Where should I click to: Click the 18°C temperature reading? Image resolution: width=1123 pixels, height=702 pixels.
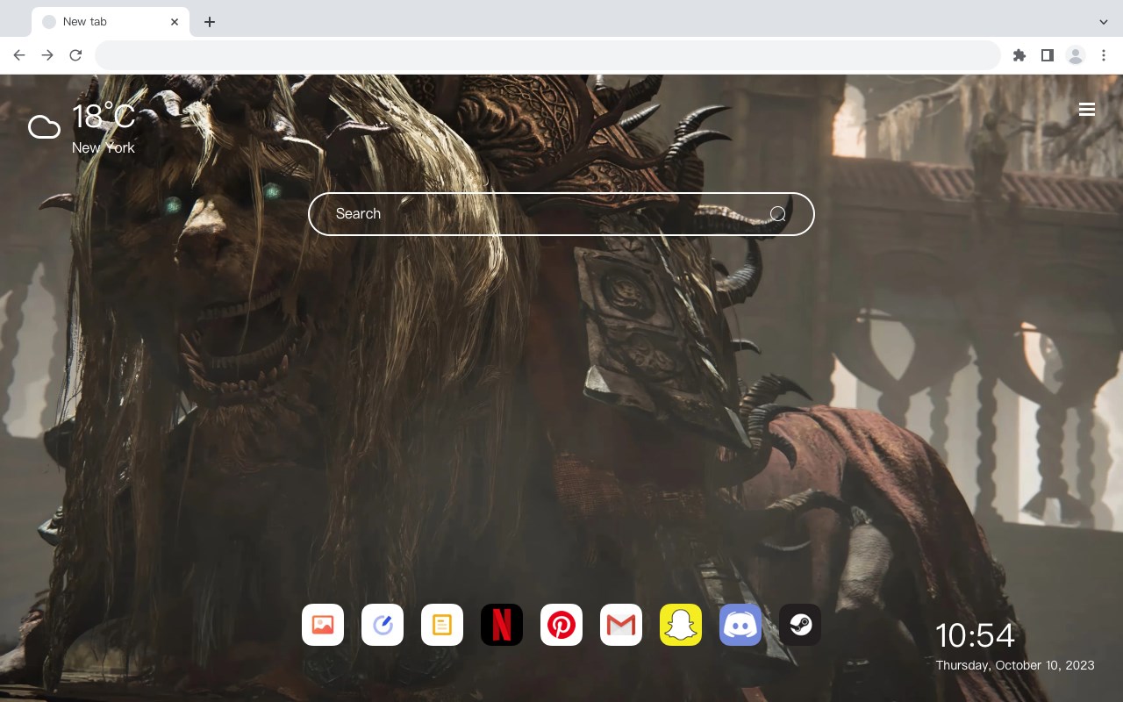[104, 117]
